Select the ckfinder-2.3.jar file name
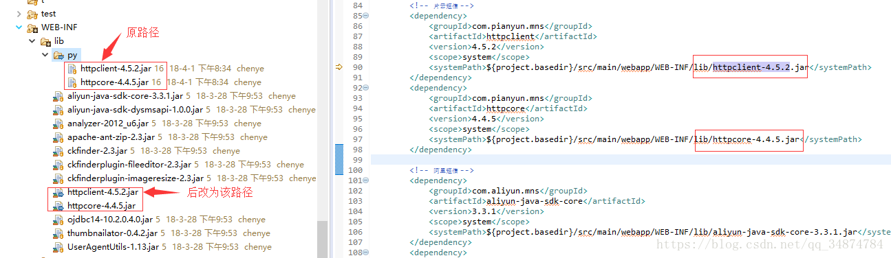Image resolution: width=891 pixels, height=258 pixels. pos(97,151)
